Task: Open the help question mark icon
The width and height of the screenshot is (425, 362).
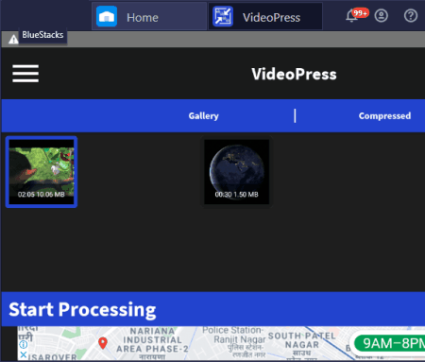Action: click(x=411, y=15)
